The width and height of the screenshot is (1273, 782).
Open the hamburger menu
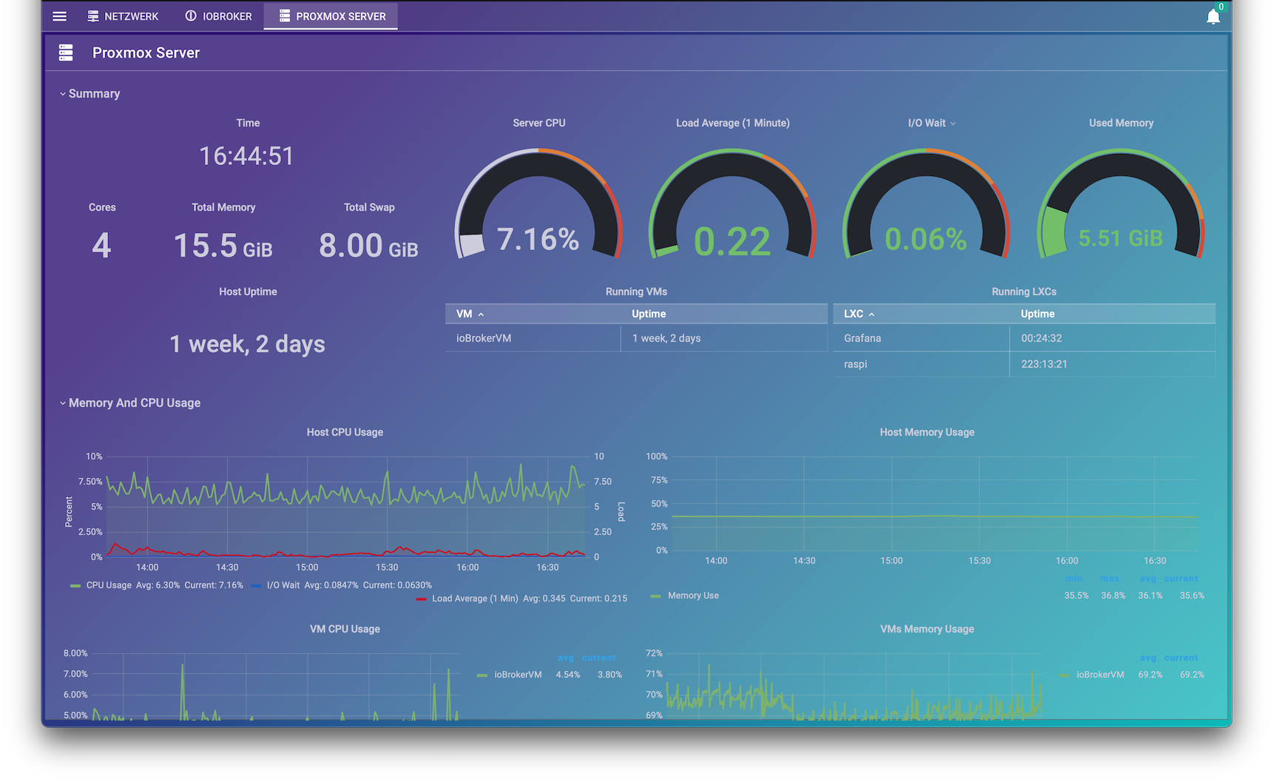60,16
